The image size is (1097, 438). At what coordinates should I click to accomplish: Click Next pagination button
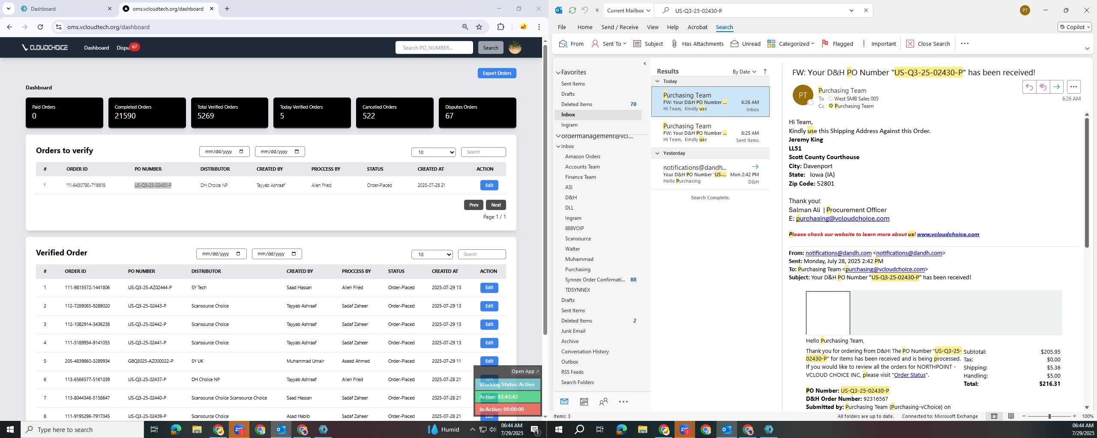[496, 205]
